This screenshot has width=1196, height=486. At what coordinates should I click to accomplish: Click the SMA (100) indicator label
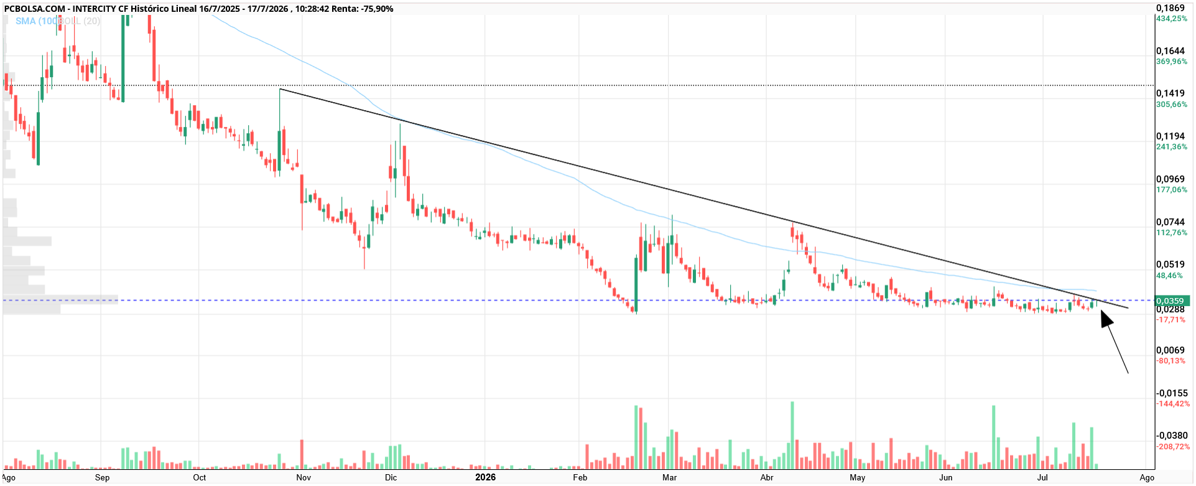(38, 21)
